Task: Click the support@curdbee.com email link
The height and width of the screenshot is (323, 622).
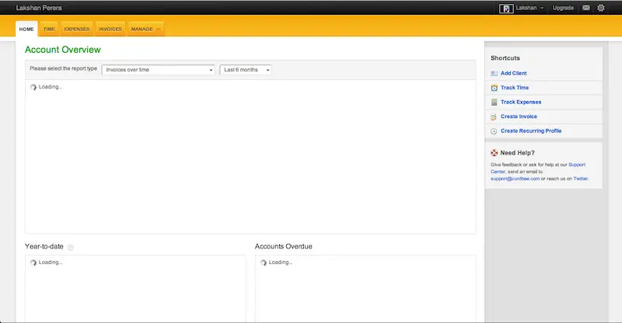Action: 515,179
